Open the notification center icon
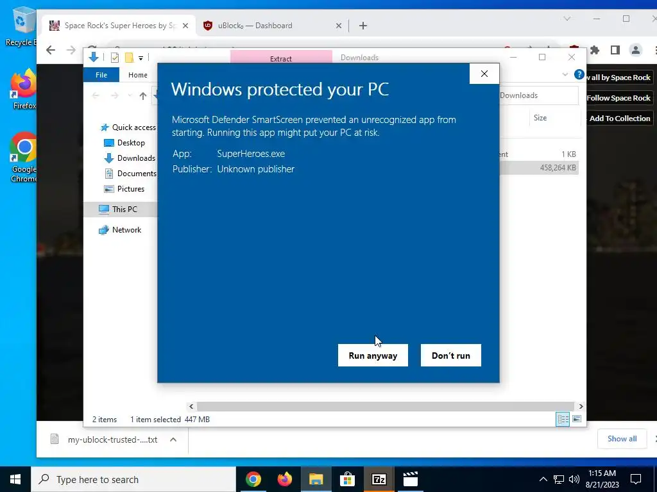 [x=636, y=479]
